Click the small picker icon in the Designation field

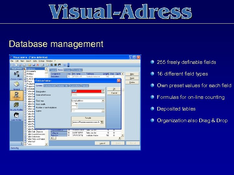[103, 91]
